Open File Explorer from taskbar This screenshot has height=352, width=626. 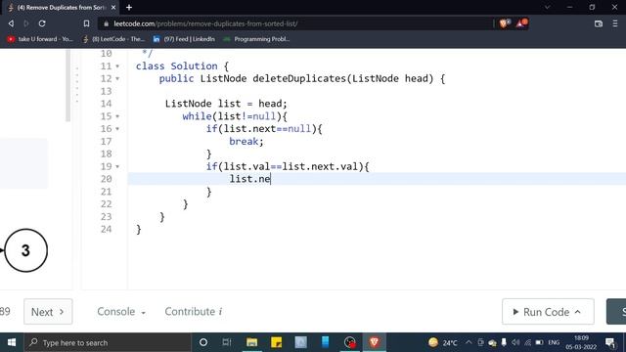pyautogui.click(x=251, y=342)
